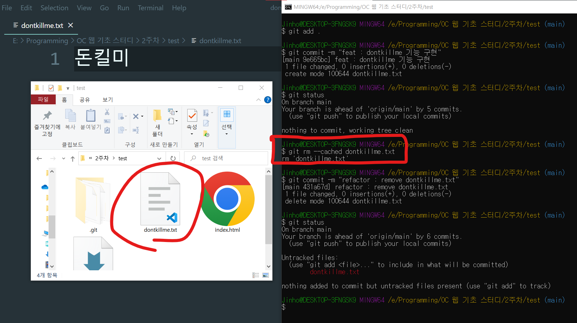Close the dontkillme.txt editor tab
Screen dimensions: 577x323
click(71, 25)
